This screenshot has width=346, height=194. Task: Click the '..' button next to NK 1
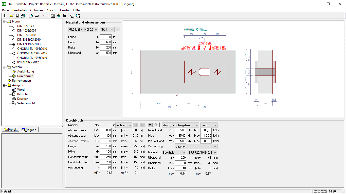point(118,30)
